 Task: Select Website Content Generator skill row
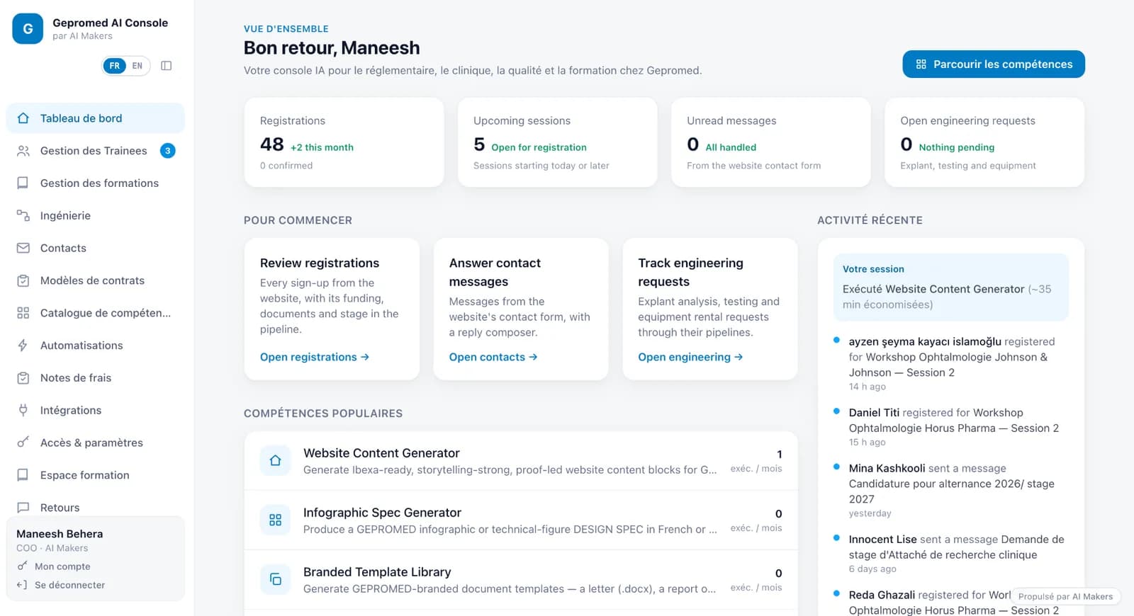coord(521,461)
